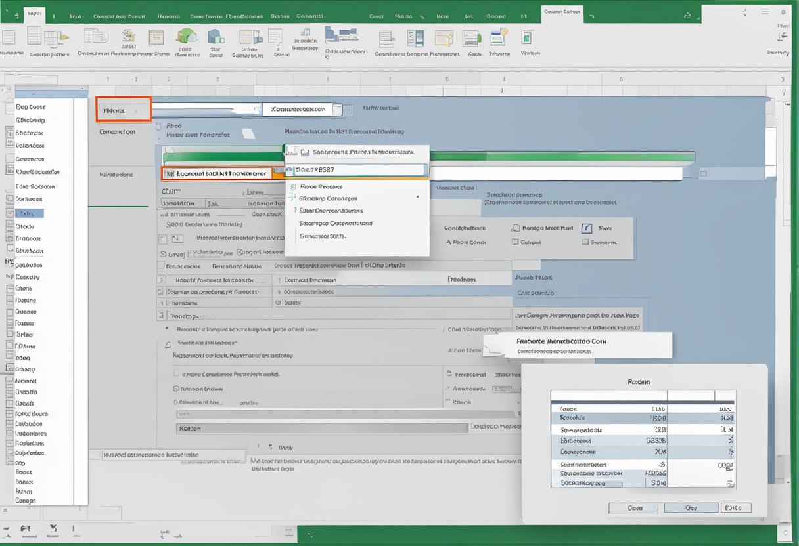Screen dimensions: 799x546
Task: Click the two-column layout ribbon icon
Action: [x=415, y=38]
